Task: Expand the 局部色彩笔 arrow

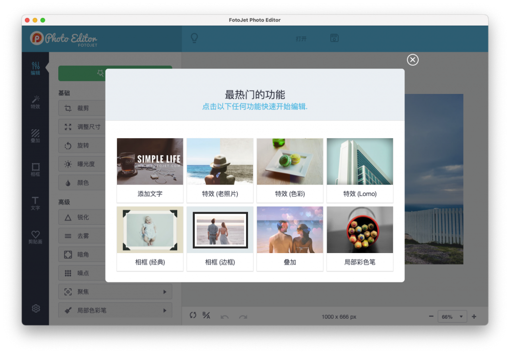Action: pos(164,310)
